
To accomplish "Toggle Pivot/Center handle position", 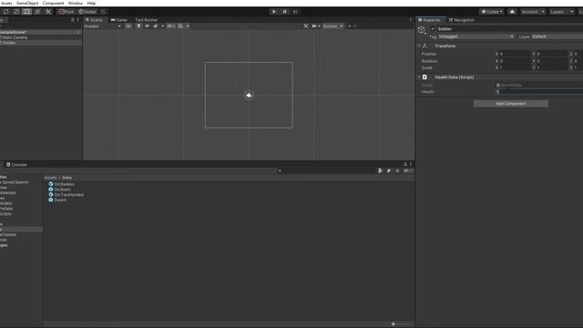I will [66, 12].
